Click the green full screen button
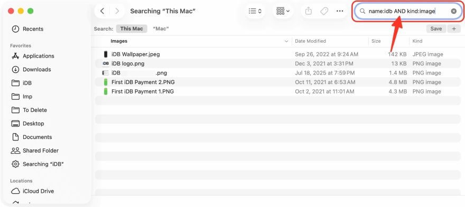This screenshot has width=465, height=207. (x=30, y=11)
